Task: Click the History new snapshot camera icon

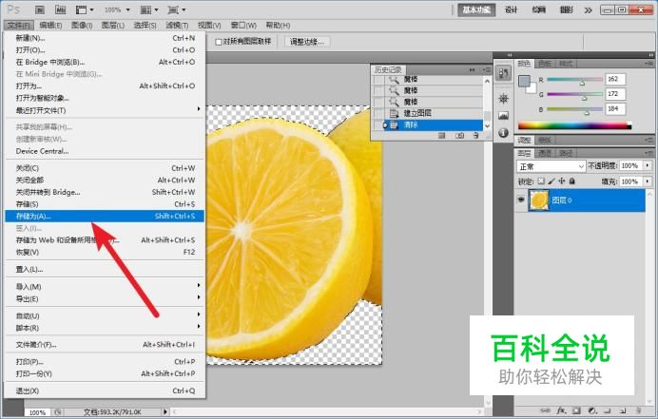Action: [460, 136]
